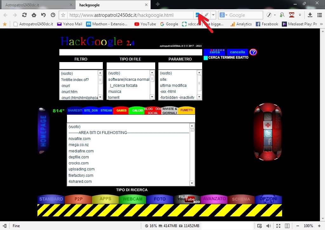This screenshot has width=325, height=230.
Task: Select the SHARESITE category tab
Action: click(75, 111)
